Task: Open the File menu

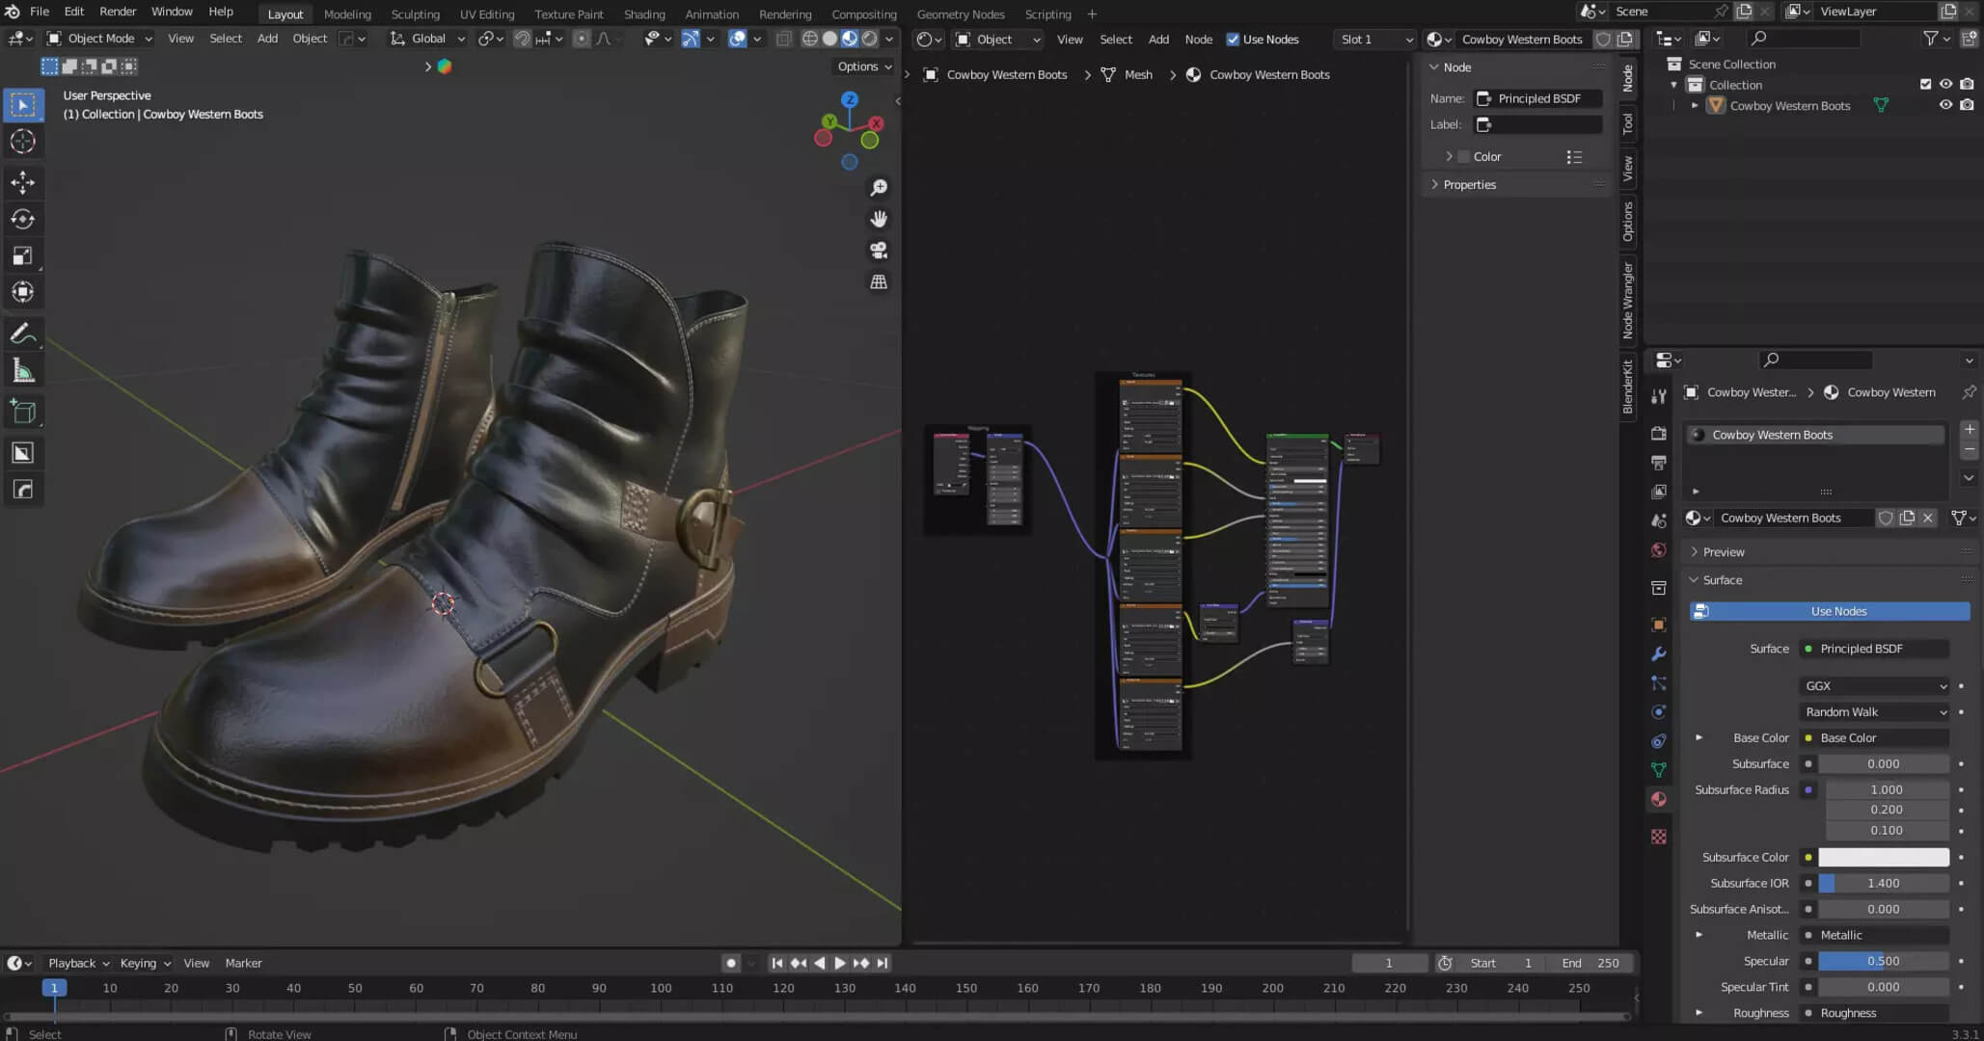Action: (40, 12)
